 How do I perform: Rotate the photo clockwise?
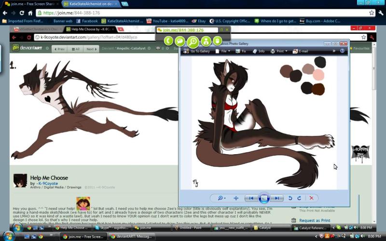pos(299,198)
